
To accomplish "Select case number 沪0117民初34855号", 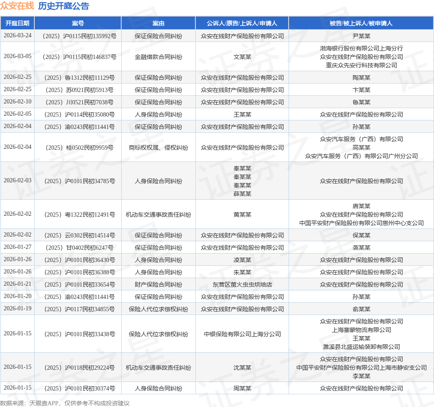I will pyautogui.click(x=79, y=309).
